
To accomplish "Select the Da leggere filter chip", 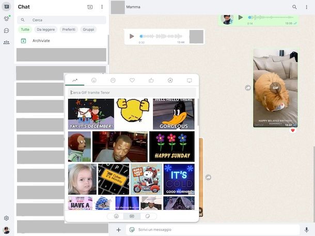I will pyautogui.click(x=46, y=29).
